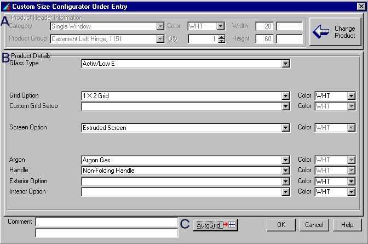Click 'Casement Left Hinge, 1151' value
The image size is (368, 244).
coord(87,39)
